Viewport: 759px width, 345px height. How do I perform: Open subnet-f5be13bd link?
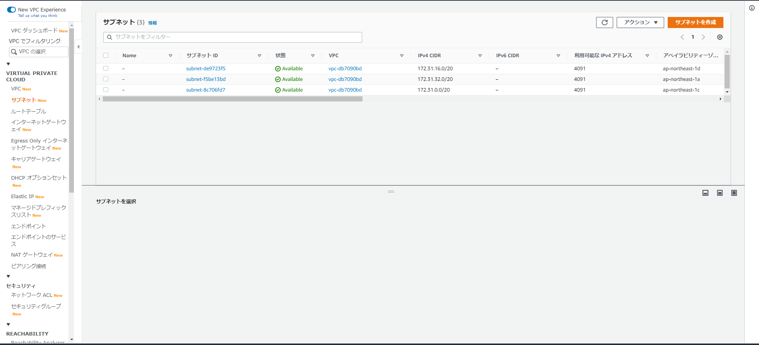206,79
